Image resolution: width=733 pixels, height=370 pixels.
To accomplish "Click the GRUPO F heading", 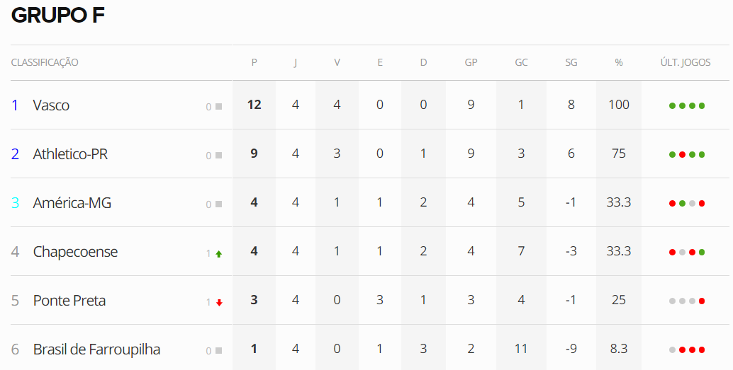I will (x=58, y=16).
